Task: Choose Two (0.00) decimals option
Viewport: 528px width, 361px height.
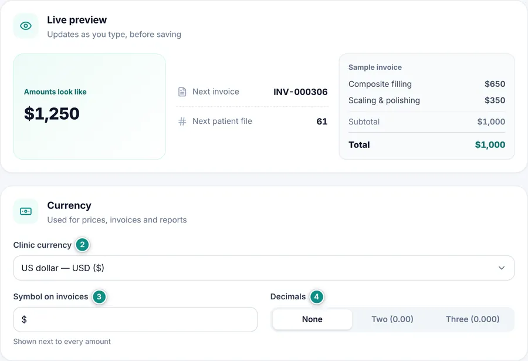Action: [392, 319]
